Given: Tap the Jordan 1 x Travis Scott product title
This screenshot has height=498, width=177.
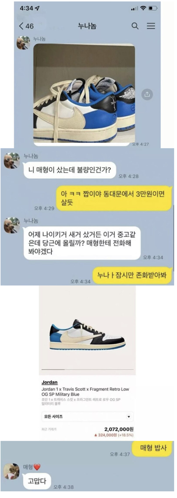Looking at the screenshot, I should (x=85, y=392).
